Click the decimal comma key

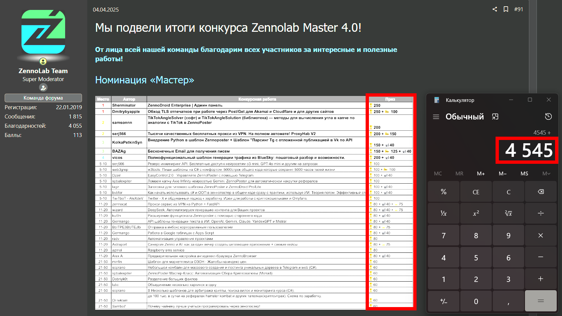[x=508, y=301]
